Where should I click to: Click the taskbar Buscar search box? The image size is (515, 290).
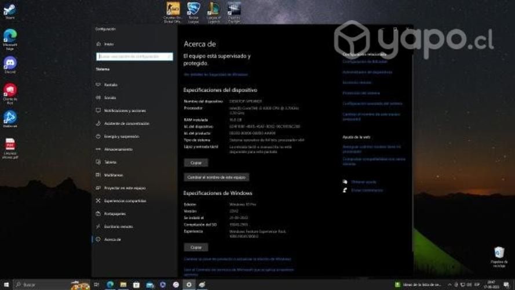[x=52, y=284]
